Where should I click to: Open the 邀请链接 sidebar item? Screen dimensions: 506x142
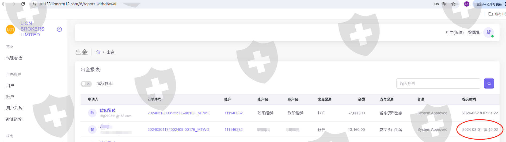[x=14, y=119]
